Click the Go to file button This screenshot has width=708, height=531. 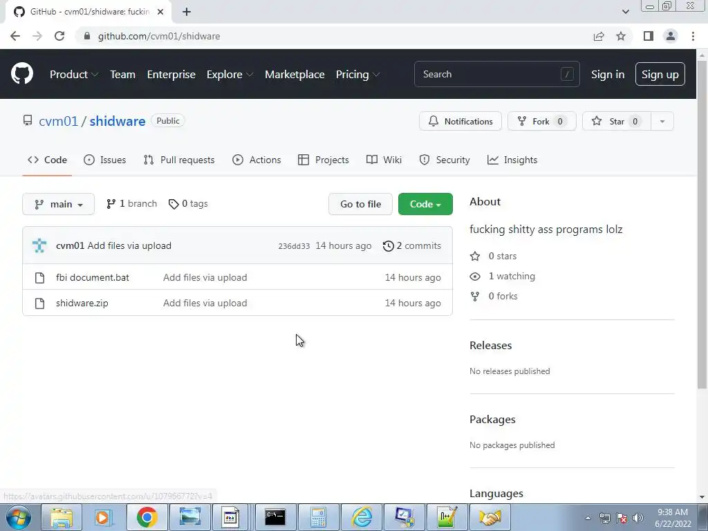pyautogui.click(x=360, y=204)
